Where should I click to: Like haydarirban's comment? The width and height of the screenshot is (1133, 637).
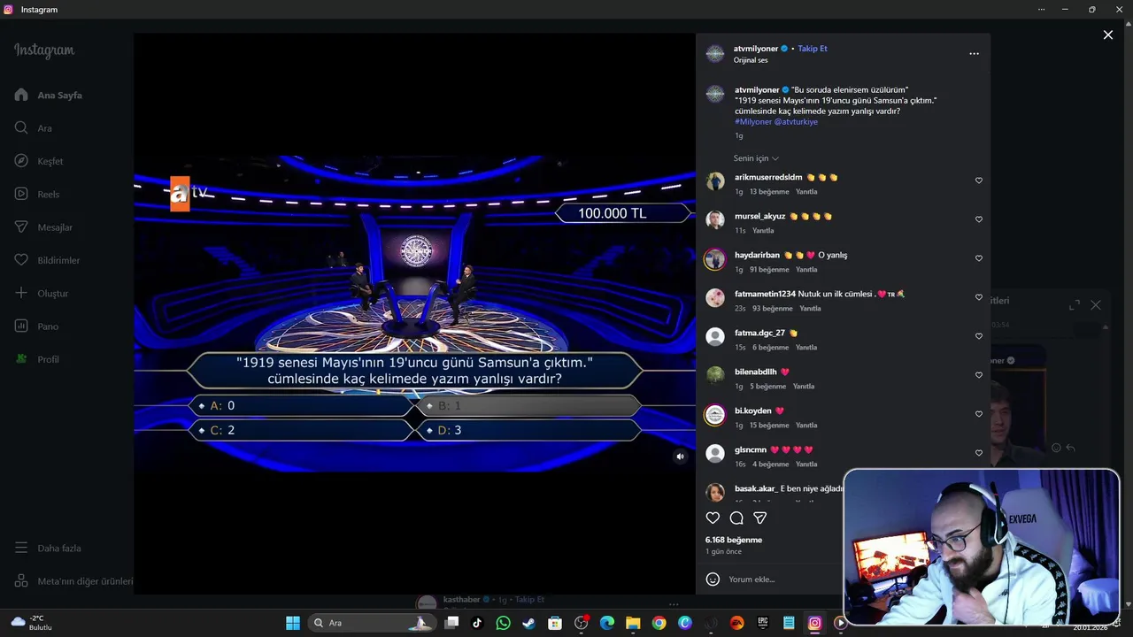[x=978, y=258]
